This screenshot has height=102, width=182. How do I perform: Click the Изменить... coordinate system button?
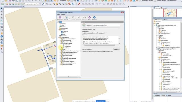pos(117,49)
